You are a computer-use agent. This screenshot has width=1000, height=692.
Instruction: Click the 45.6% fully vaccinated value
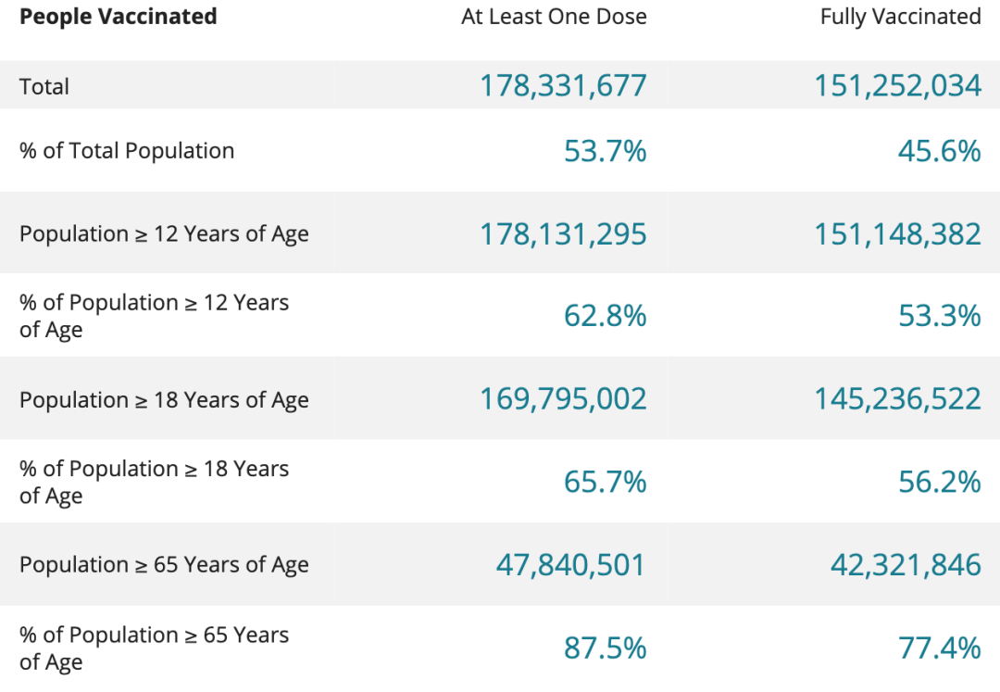[939, 151]
